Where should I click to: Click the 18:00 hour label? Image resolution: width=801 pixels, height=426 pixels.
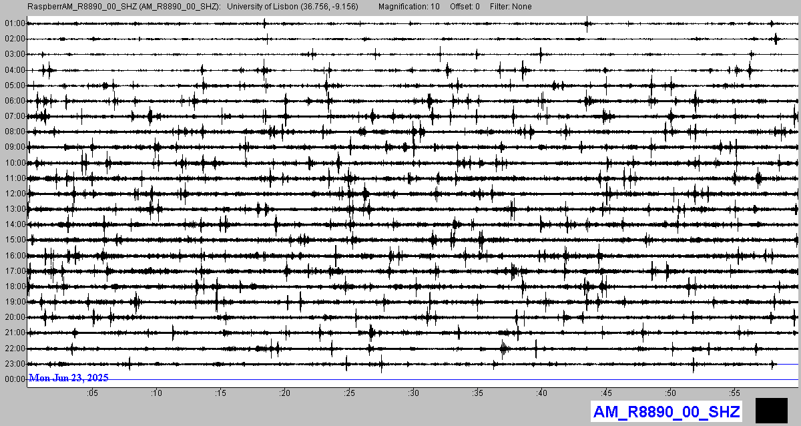[x=15, y=286]
